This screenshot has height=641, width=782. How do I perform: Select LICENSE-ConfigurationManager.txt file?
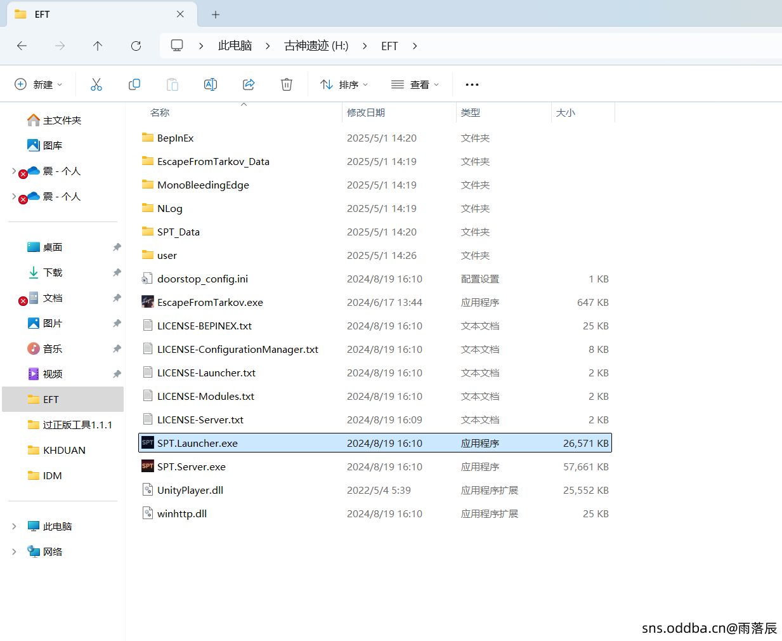(375, 349)
